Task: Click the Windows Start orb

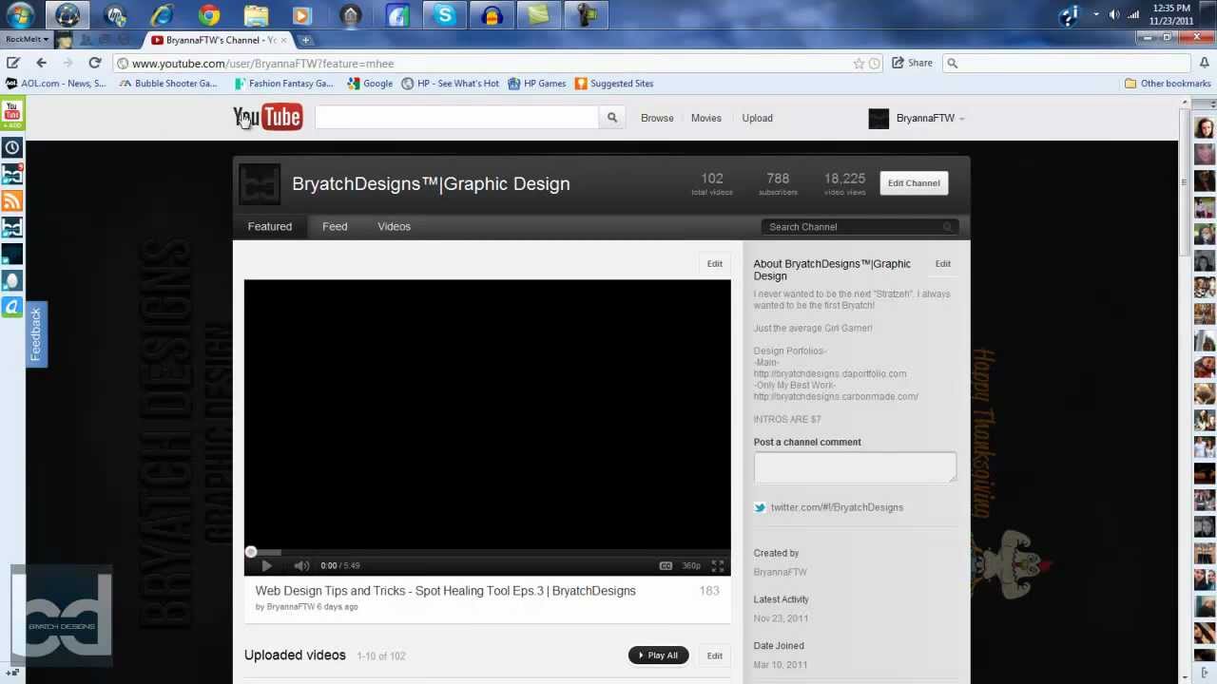Action: point(20,15)
